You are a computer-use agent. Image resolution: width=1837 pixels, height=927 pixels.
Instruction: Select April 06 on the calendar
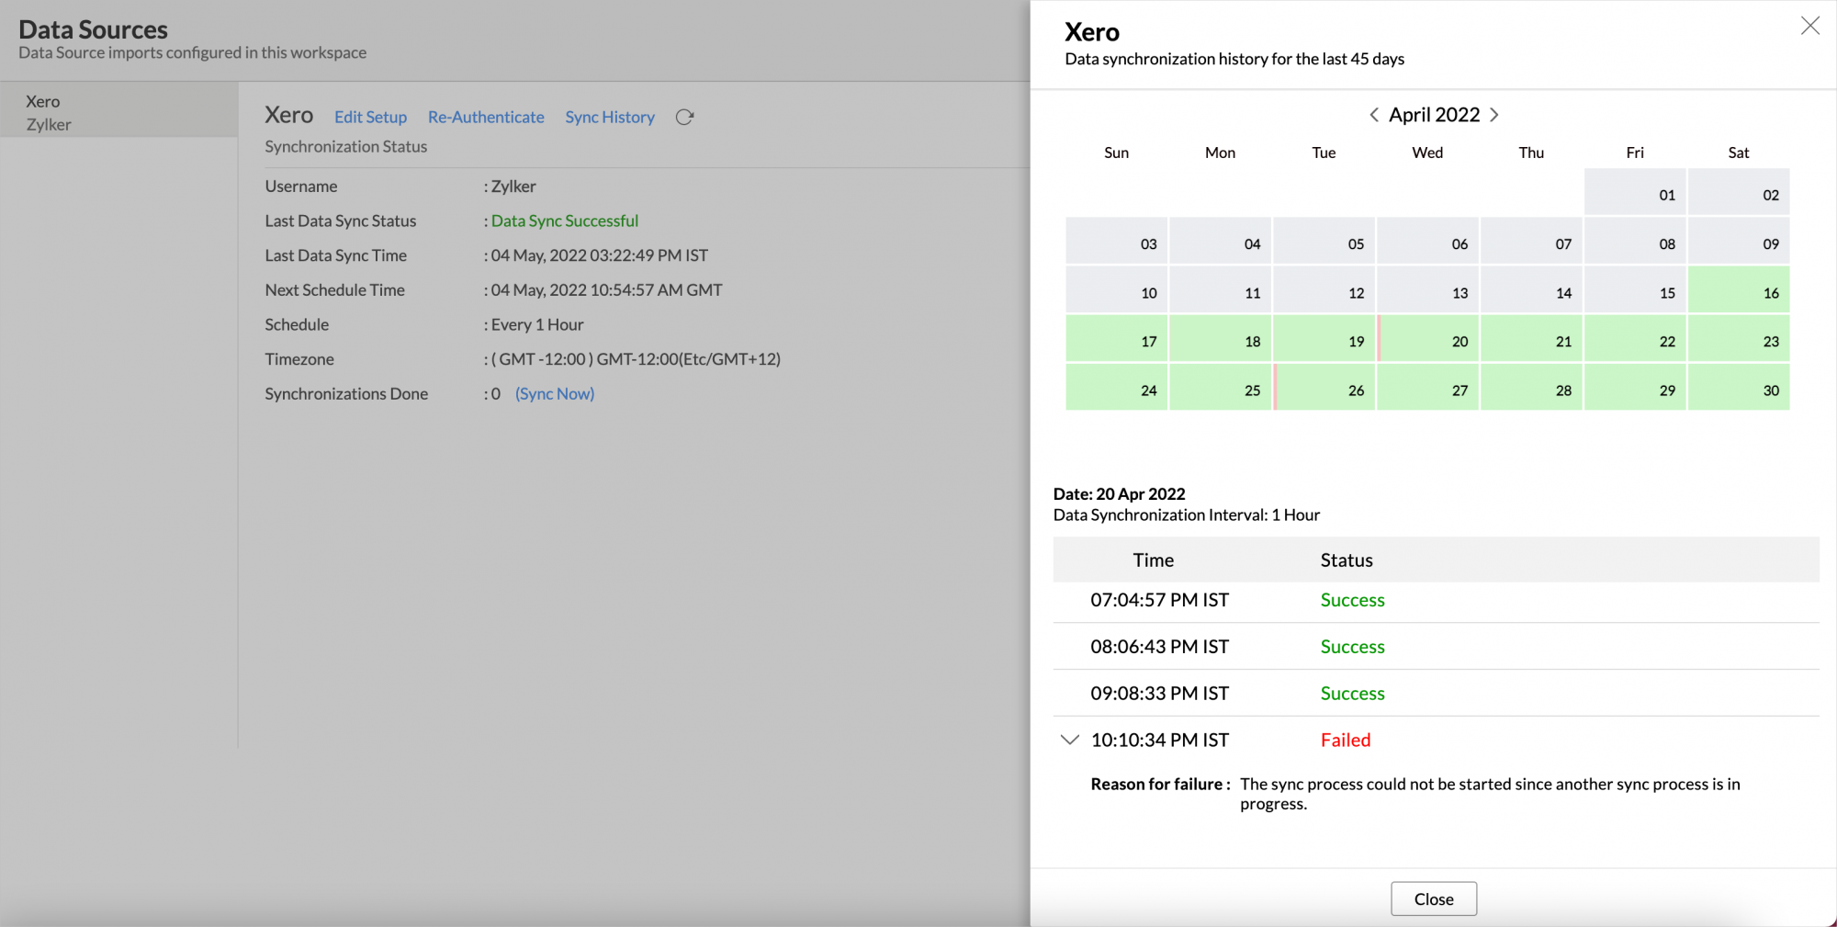pos(1428,241)
